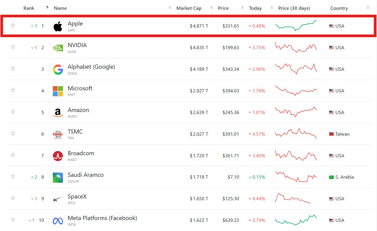Screen dimensions: 377x231
Task: Star Alphabet (Google) as favorite
Action: tap(13, 68)
